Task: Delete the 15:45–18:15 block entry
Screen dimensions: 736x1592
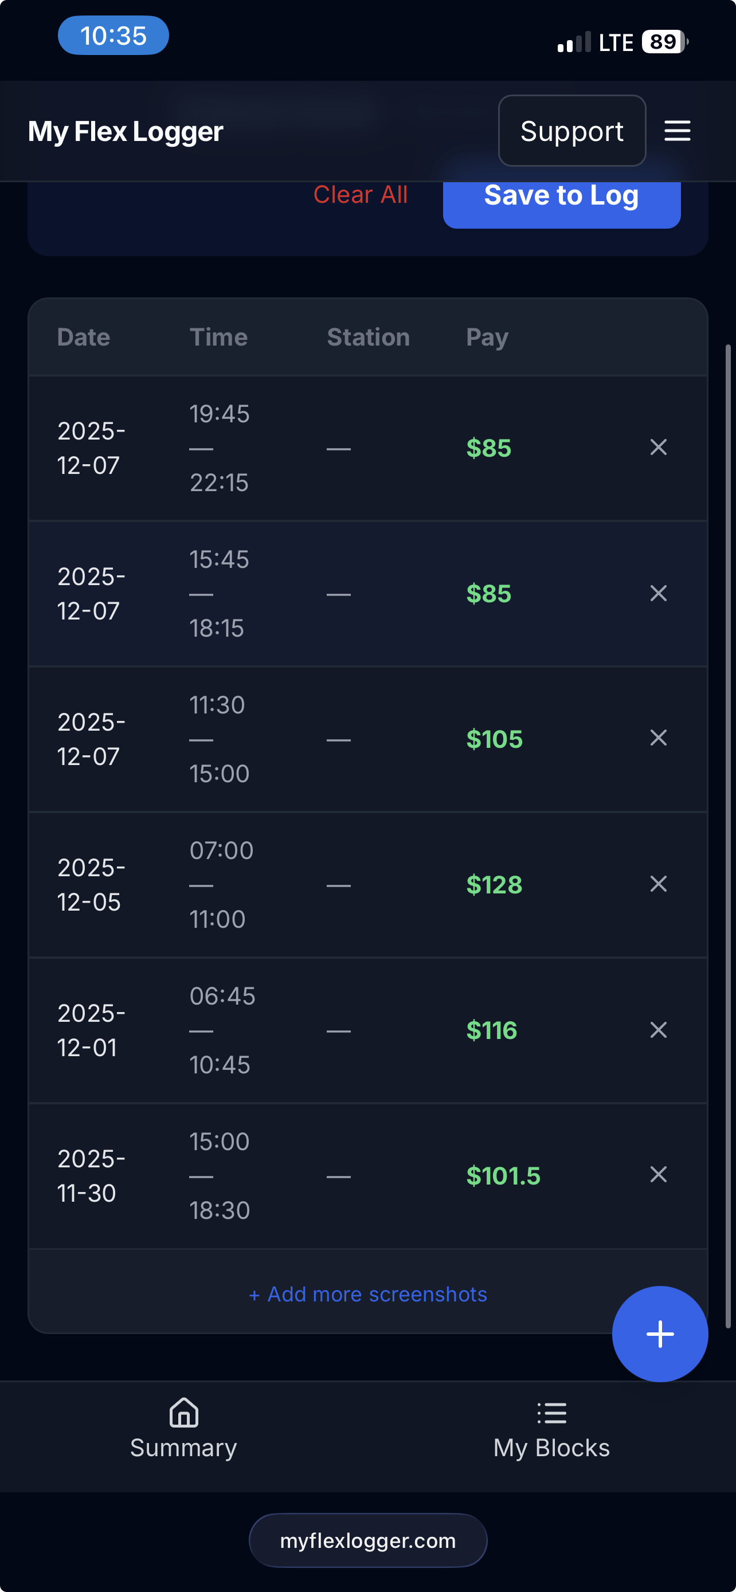Action: tap(658, 593)
